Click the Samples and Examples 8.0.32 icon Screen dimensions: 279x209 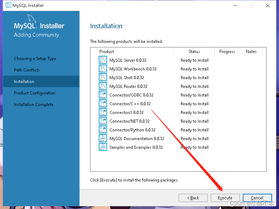(103, 147)
